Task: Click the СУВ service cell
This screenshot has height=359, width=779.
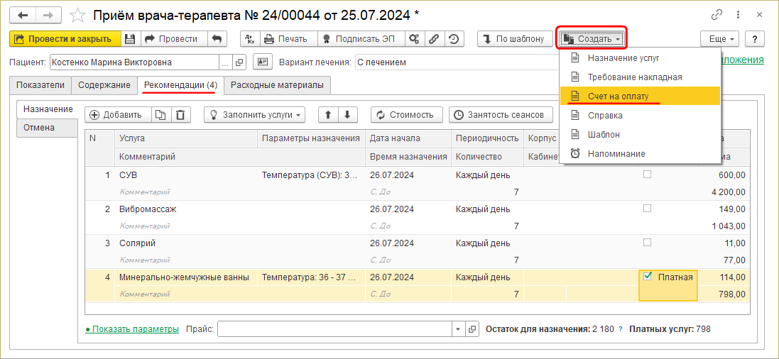Action: [x=186, y=175]
